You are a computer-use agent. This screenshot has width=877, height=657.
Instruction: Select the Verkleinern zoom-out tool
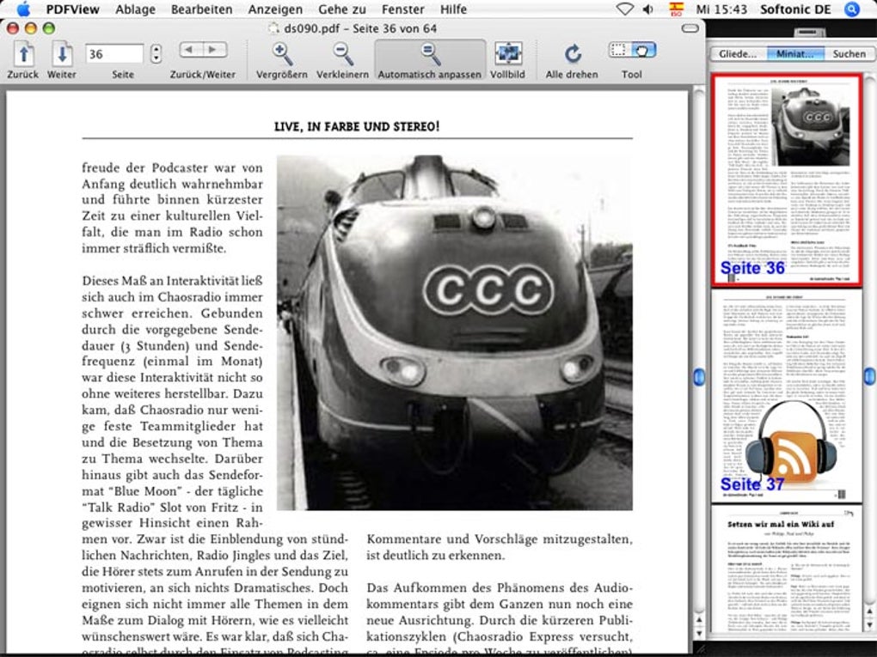(x=342, y=52)
